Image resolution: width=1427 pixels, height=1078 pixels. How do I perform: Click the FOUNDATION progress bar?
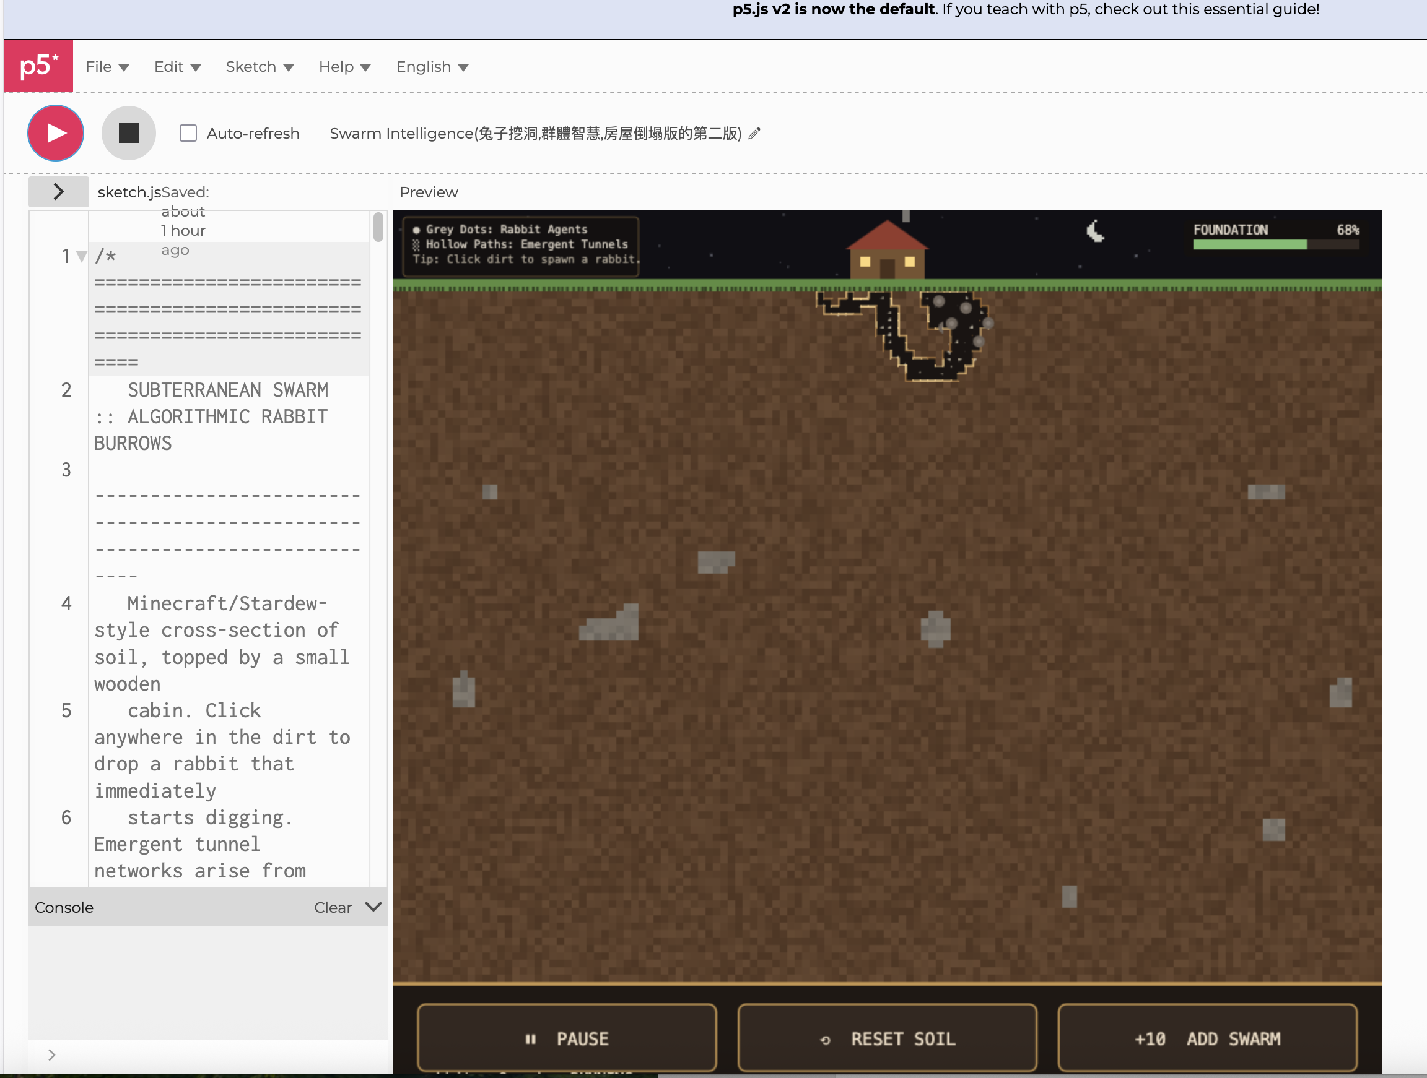[x=1275, y=244]
